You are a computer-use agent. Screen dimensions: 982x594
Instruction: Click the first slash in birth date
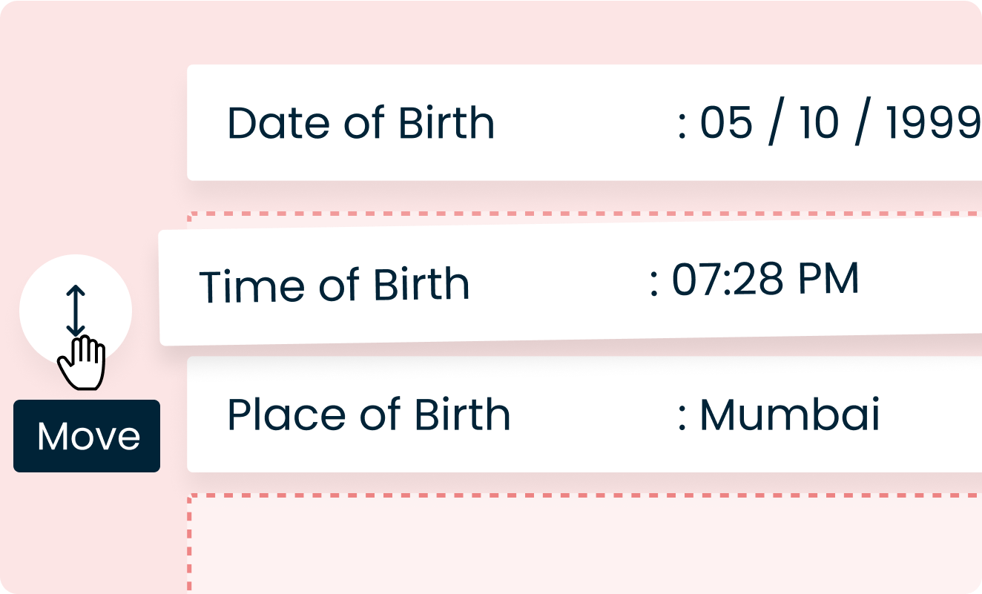pyautogui.click(x=773, y=124)
